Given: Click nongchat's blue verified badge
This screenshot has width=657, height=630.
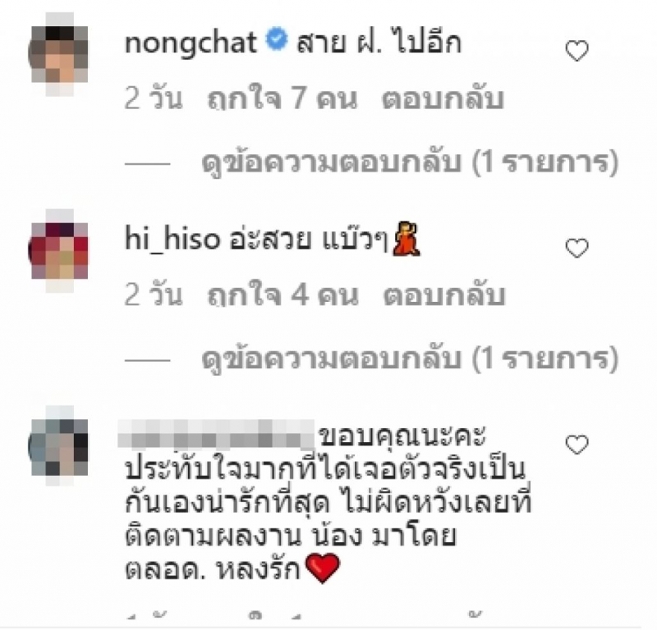Looking at the screenshot, I should point(277,40).
